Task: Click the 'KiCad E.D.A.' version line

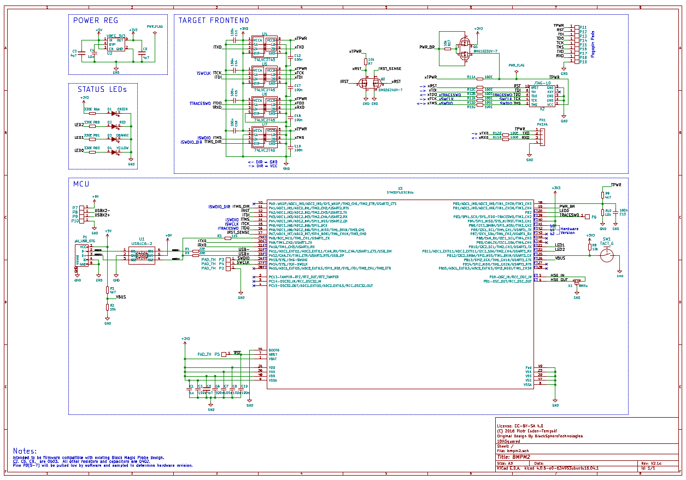Action: tap(548, 469)
